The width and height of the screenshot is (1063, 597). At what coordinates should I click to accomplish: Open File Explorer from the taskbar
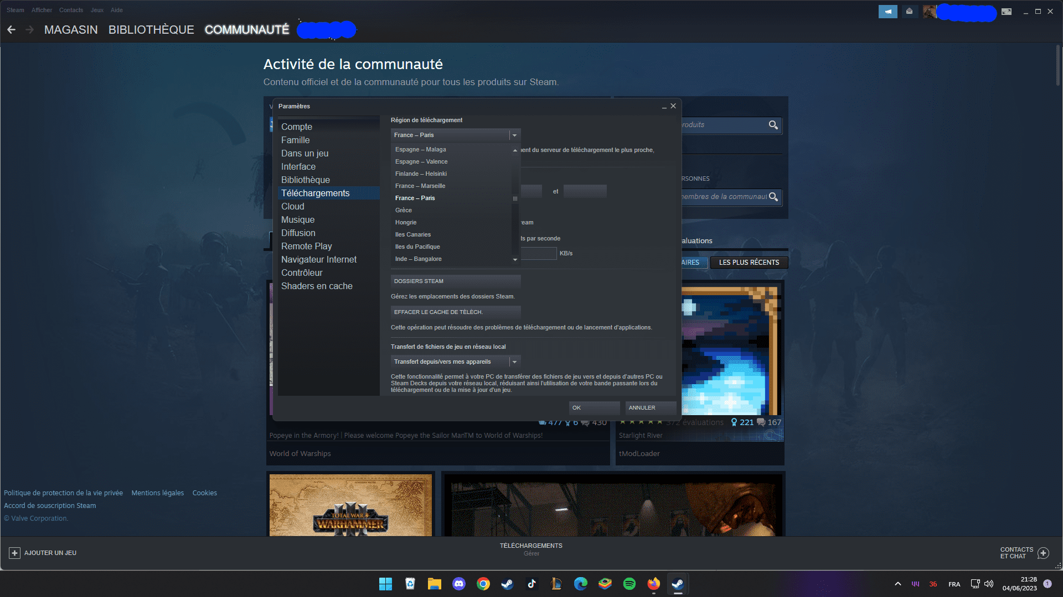click(434, 584)
